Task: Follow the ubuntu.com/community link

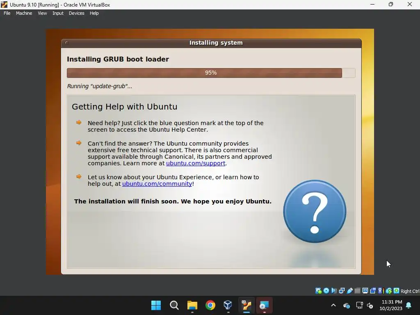Action: (x=157, y=184)
